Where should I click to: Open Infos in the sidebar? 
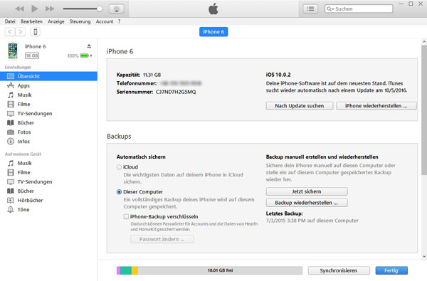tap(23, 142)
